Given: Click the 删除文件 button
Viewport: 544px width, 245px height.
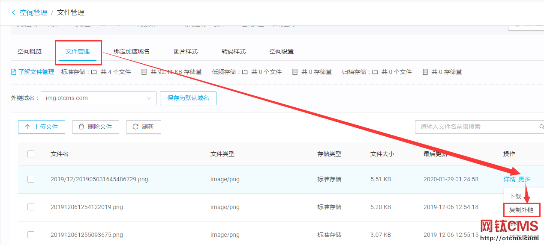Looking at the screenshot, I should 95,127.
